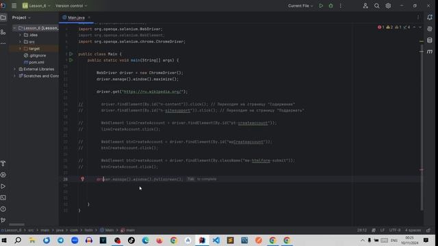Image resolution: width=438 pixels, height=246 pixels.
Task: Start debugging with the bug icon
Action: (x=331, y=5)
